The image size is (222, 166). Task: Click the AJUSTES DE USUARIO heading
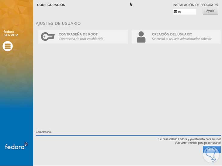tap(58, 23)
